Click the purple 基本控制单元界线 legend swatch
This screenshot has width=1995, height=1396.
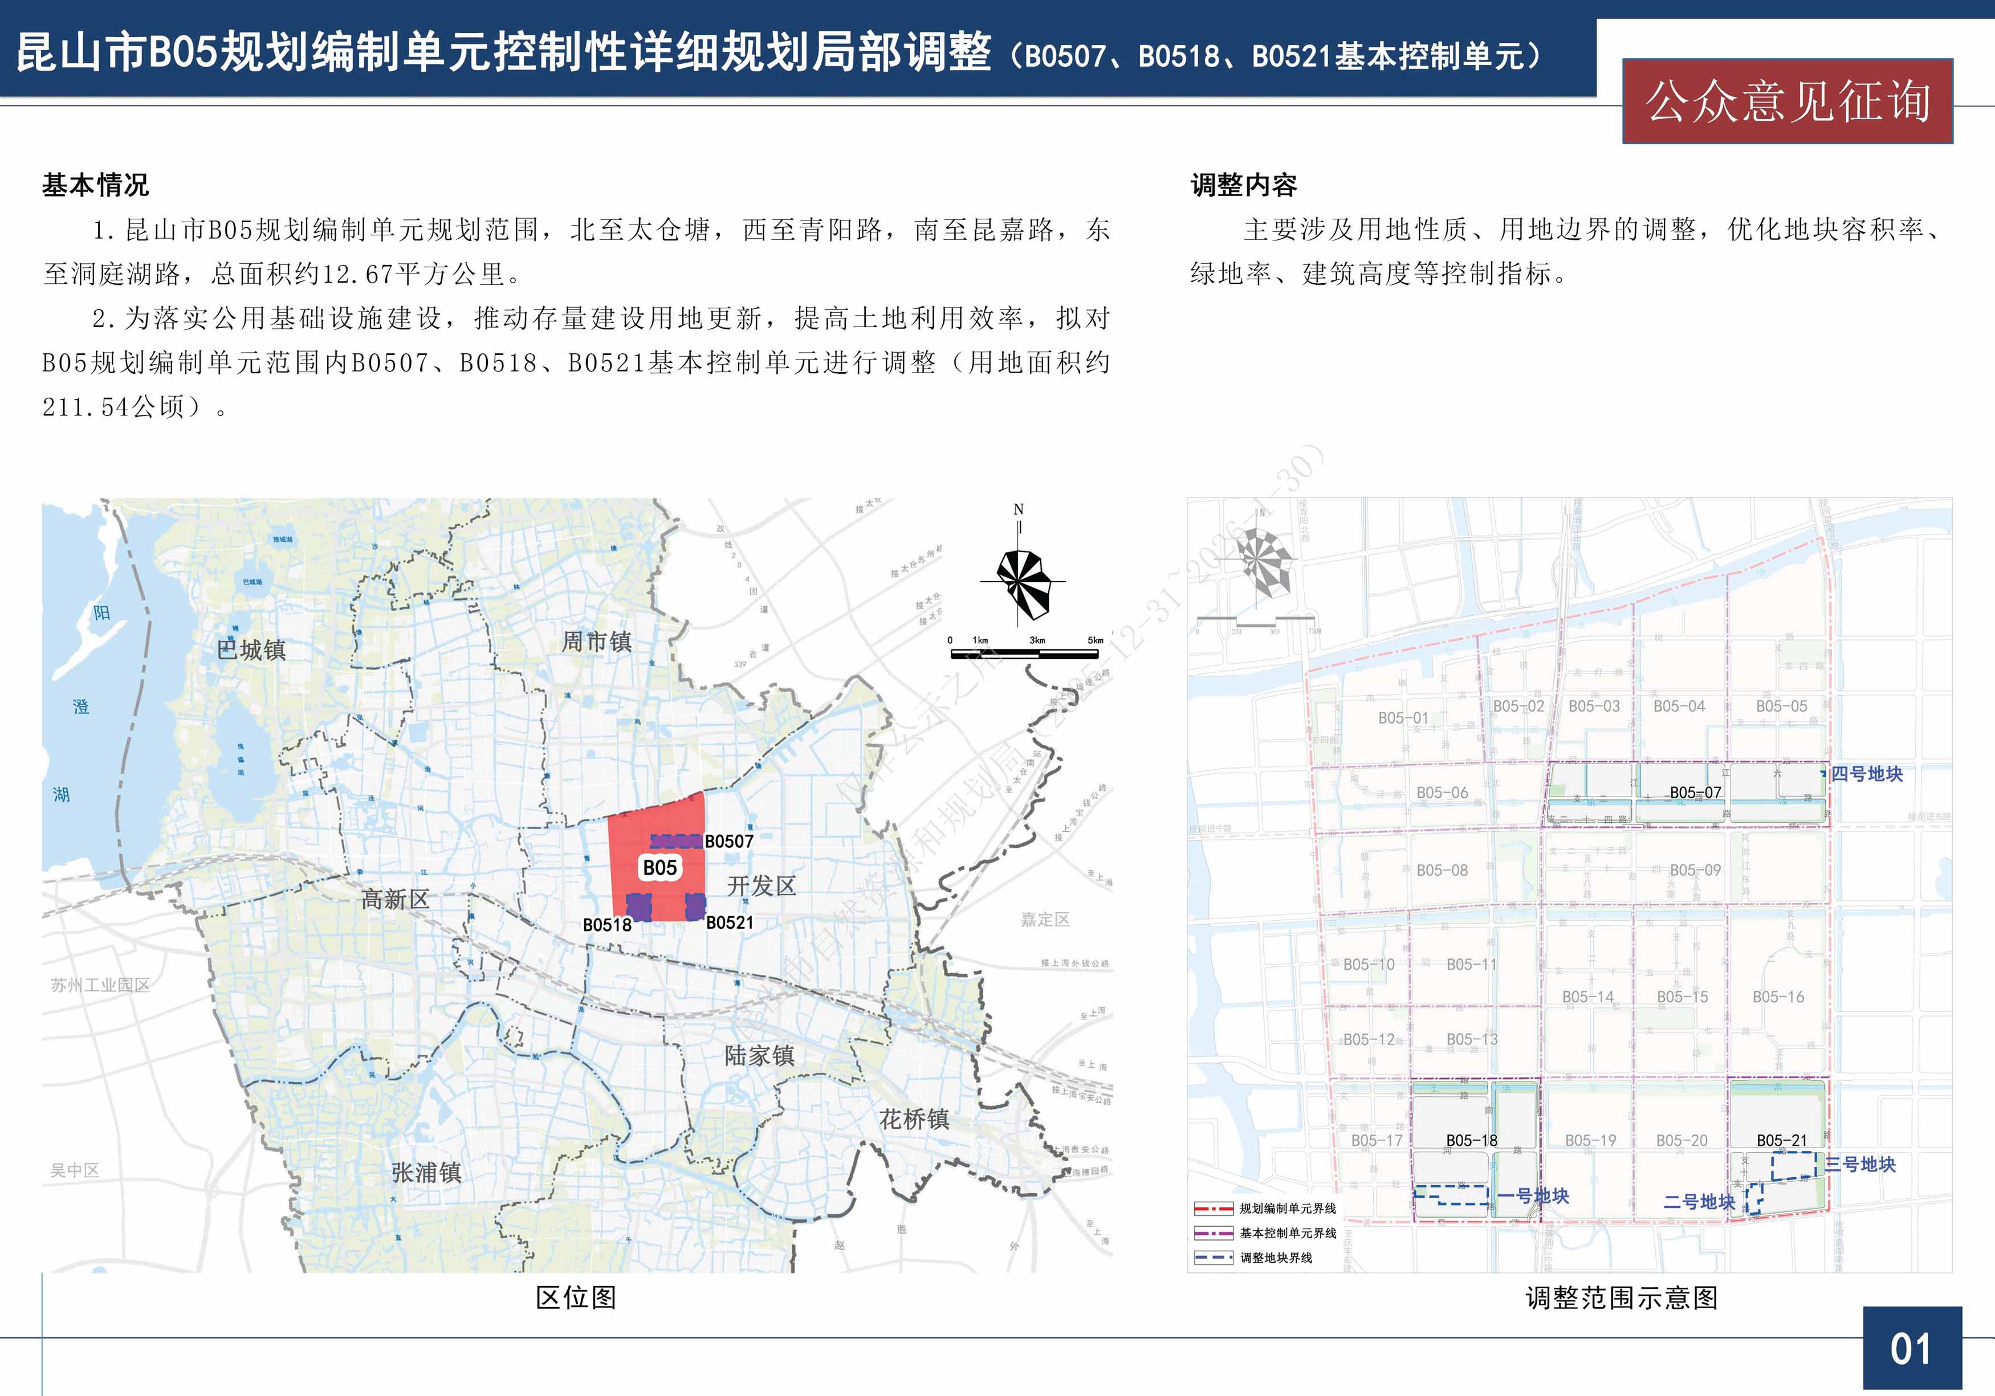[x=1213, y=1232]
